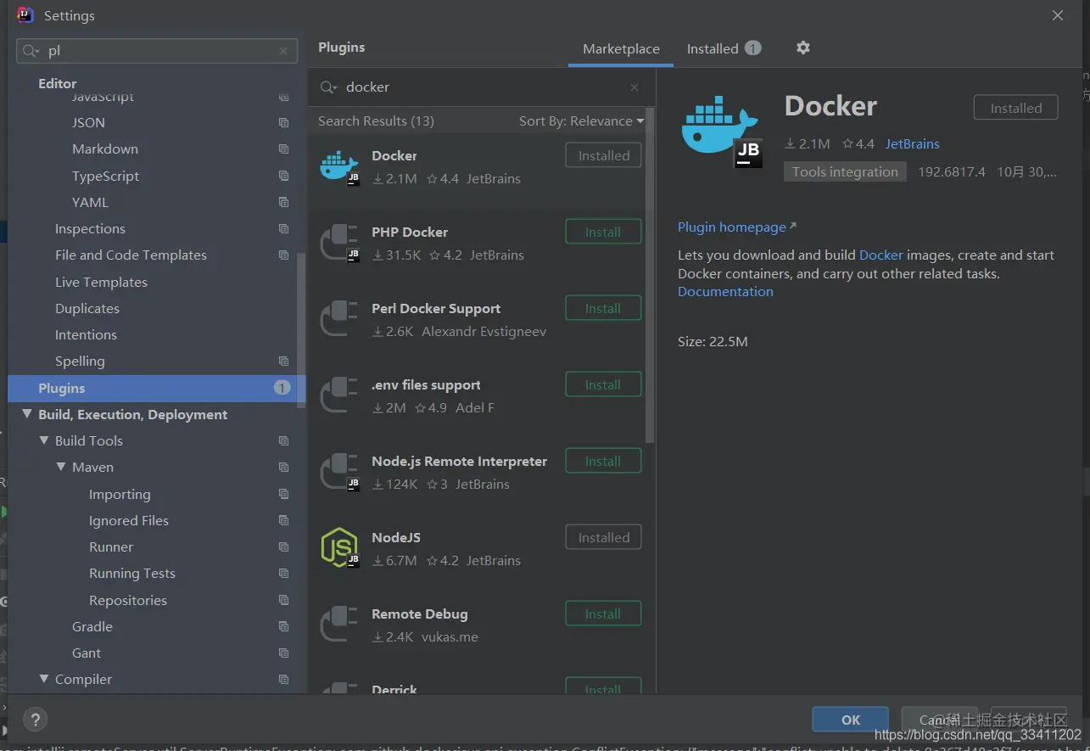Switch to the Marketplace tab
The image size is (1090, 751).
[x=621, y=49]
